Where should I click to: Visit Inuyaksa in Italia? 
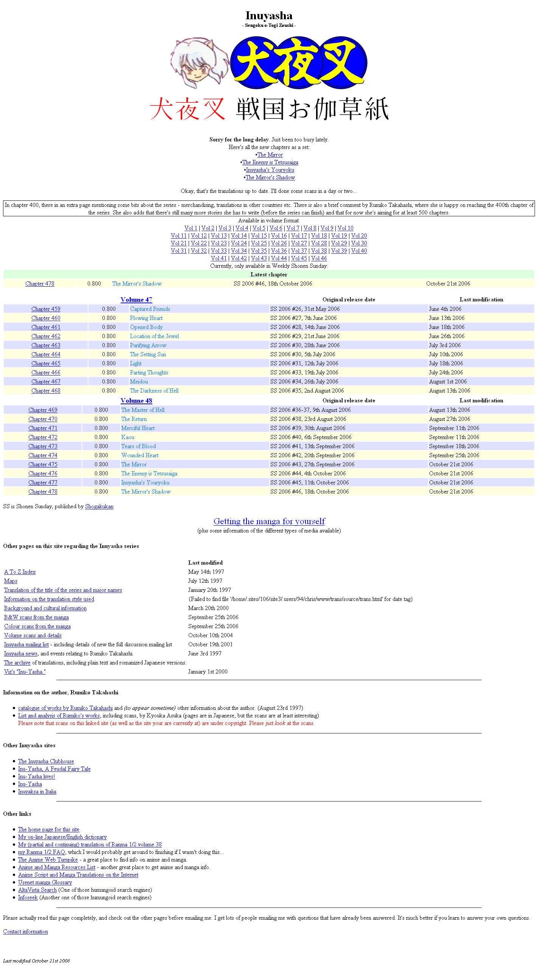37,792
